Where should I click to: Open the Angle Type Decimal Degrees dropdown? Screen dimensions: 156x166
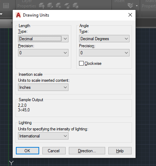tap(104, 39)
